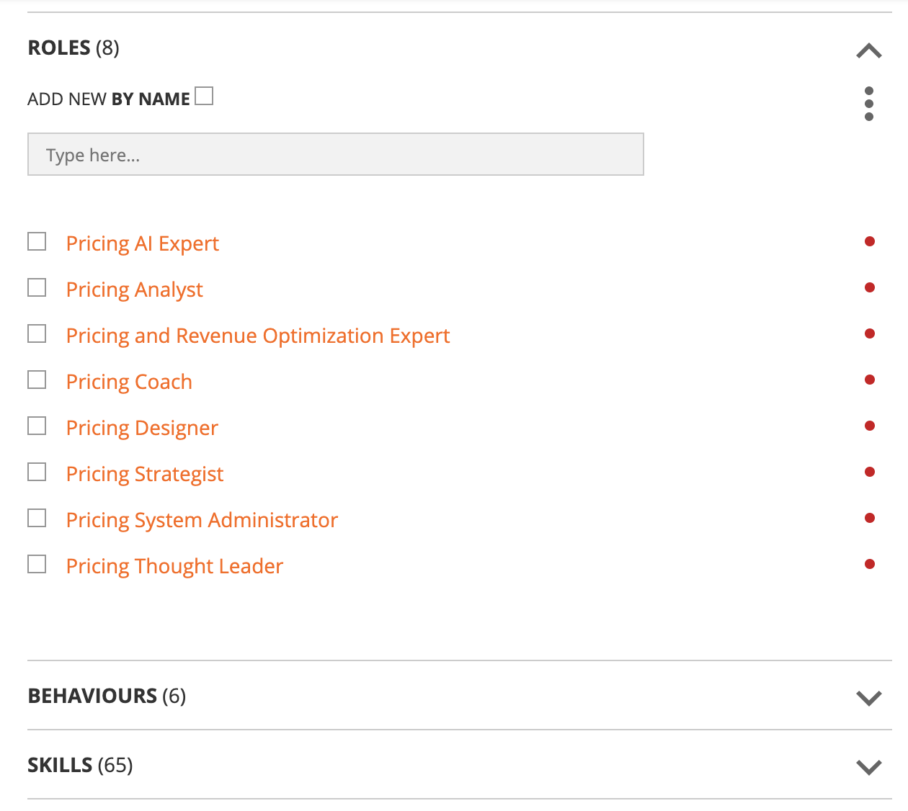The image size is (908, 811).
Task: Click red dot beside Pricing and Revenue Optimization Expert
Action: click(870, 333)
